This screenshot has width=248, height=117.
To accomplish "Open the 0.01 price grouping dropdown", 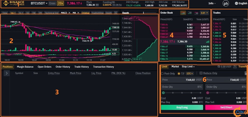I will (x=204, y=13).
